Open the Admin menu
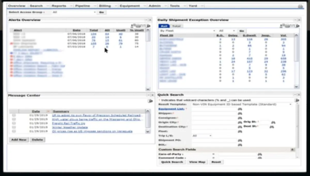Viewport: 310px width, 176px height. click(155, 6)
